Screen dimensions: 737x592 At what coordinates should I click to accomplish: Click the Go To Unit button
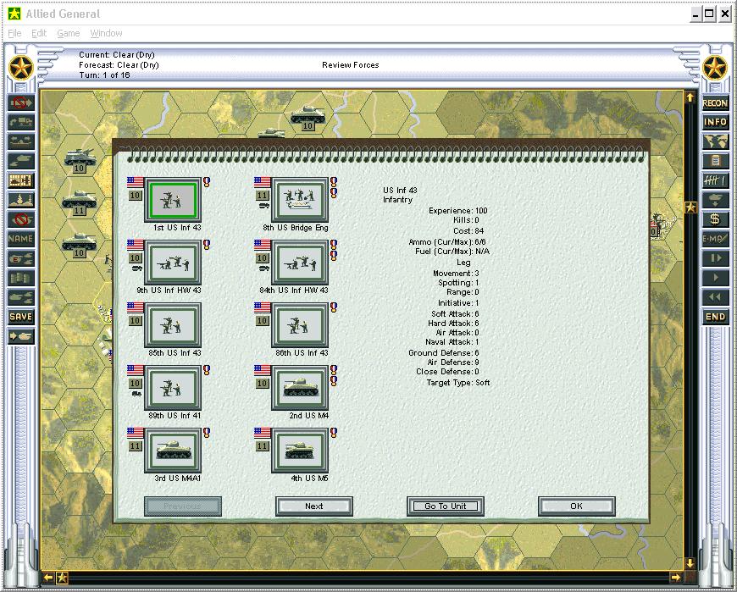click(x=445, y=506)
